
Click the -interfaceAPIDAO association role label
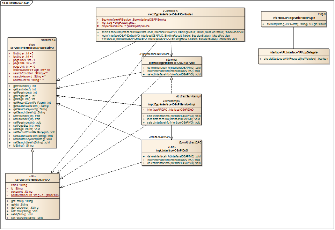click(159, 138)
